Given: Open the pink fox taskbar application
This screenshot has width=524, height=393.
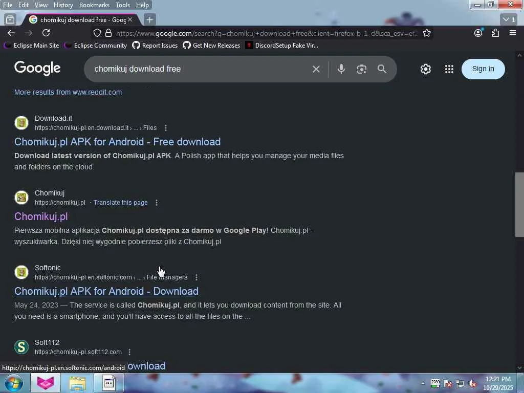Looking at the screenshot, I should pos(46,383).
